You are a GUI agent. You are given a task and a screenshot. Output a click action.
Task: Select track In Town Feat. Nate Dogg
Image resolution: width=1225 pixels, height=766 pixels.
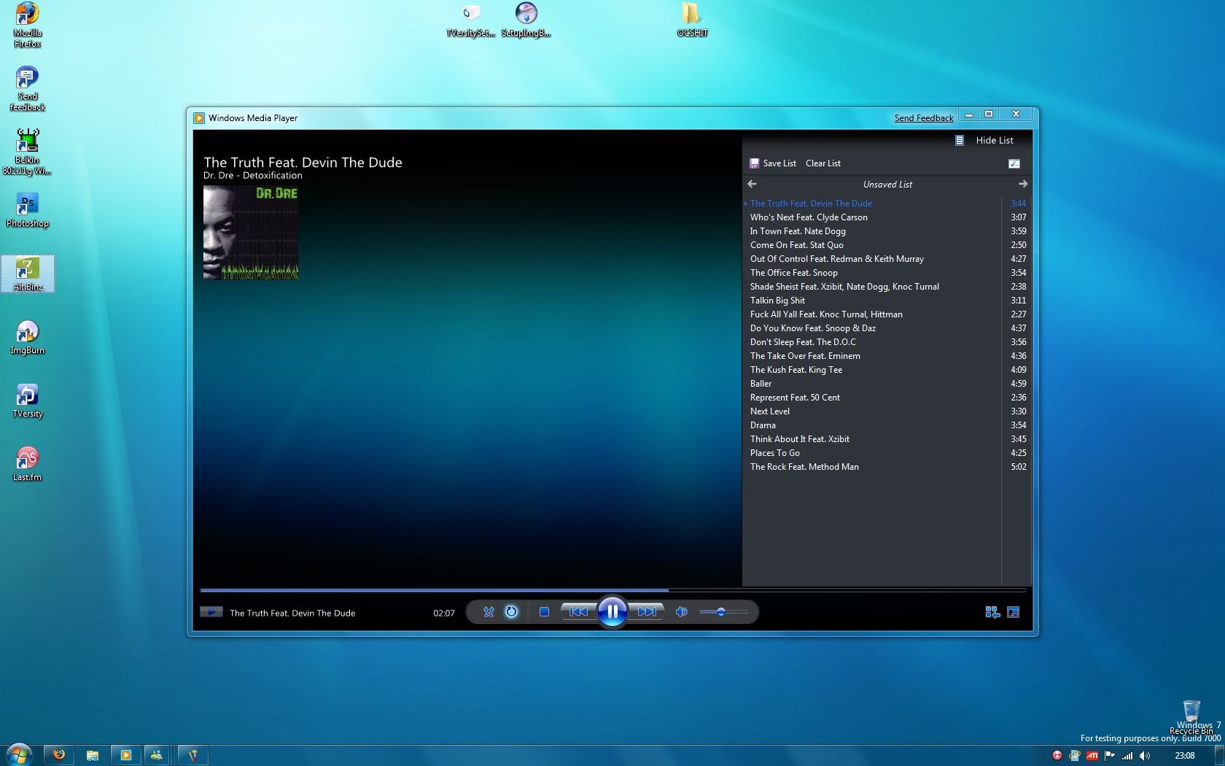887,231
